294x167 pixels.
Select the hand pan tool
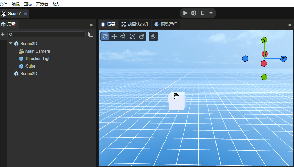[x=105, y=36]
